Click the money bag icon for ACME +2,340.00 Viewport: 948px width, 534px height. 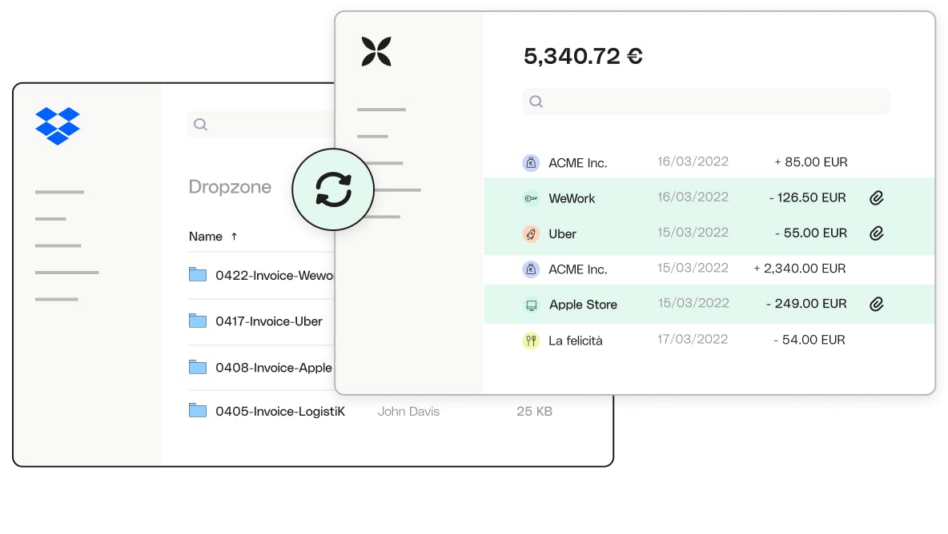pyautogui.click(x=531, y=269)
